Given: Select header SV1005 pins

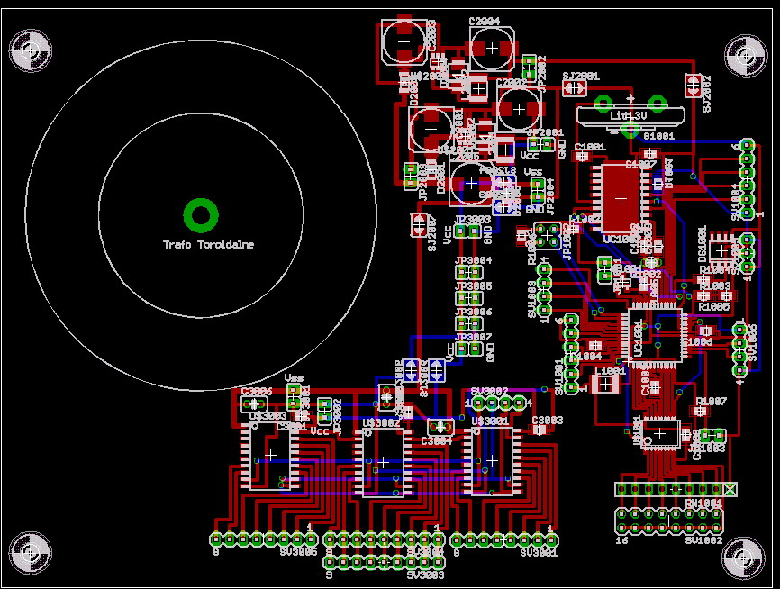Looking at the screenshot, I should tap(739, 350).
